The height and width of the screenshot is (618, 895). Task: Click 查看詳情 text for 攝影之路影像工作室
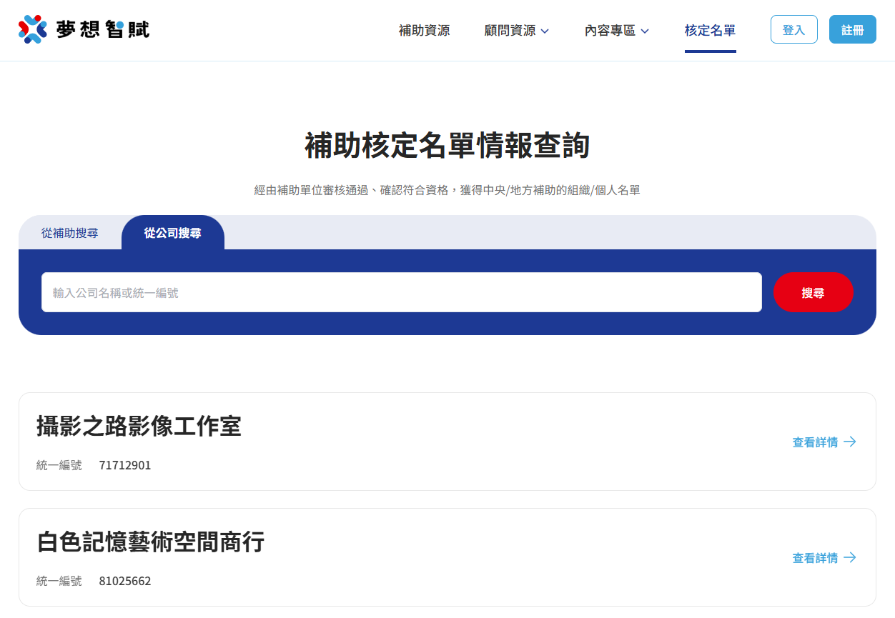coord(815,442)
